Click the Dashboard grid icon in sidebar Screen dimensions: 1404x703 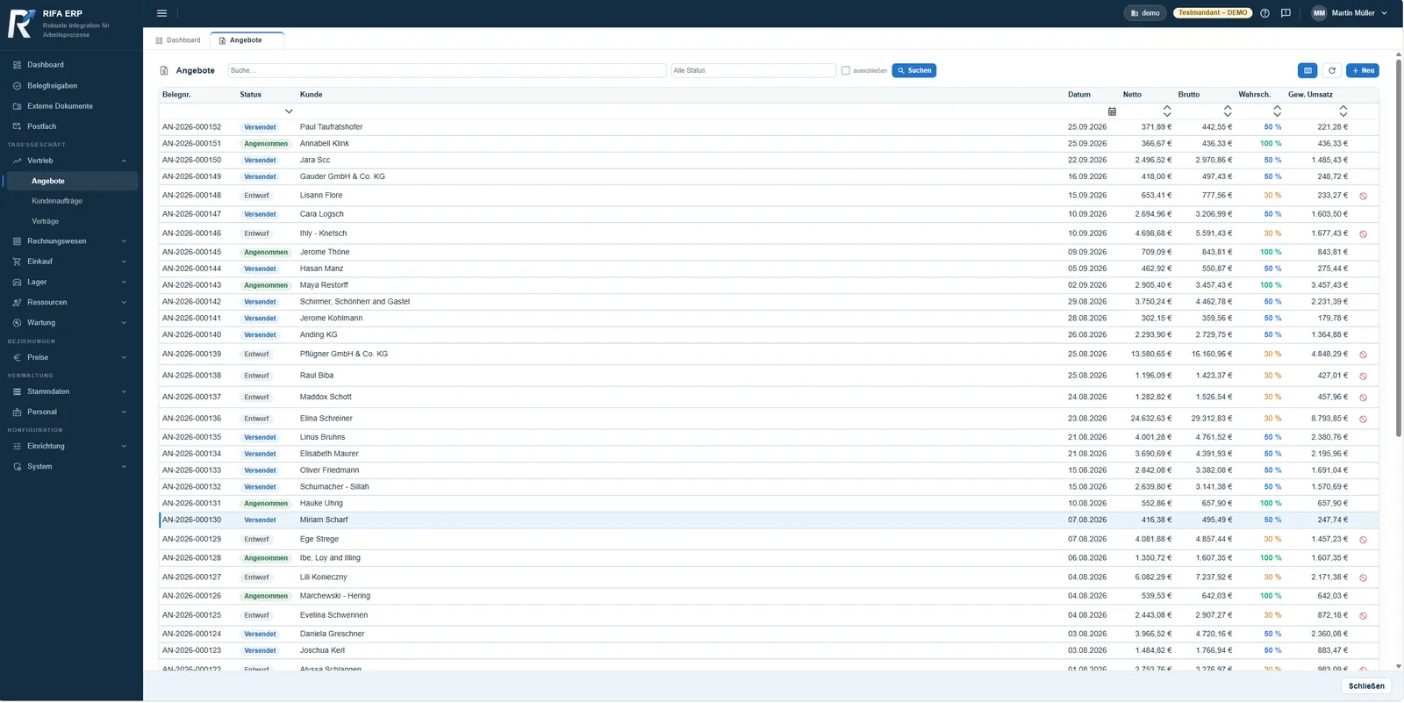pyautogui.click(x=17, y=65)
